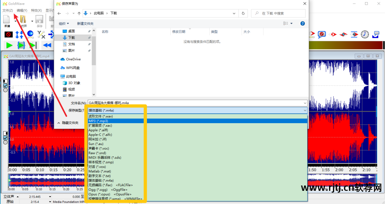Screen dimensions: 385x204
Task: Click 隐藏文件夹 to collapse folder pane
Action: [68, 123]
